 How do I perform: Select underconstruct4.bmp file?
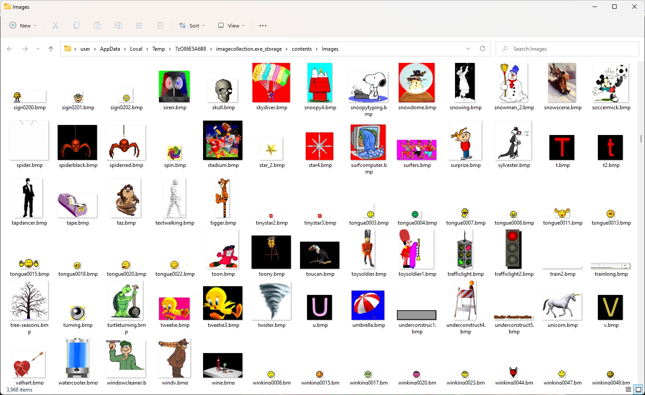[x=465, y=300]
